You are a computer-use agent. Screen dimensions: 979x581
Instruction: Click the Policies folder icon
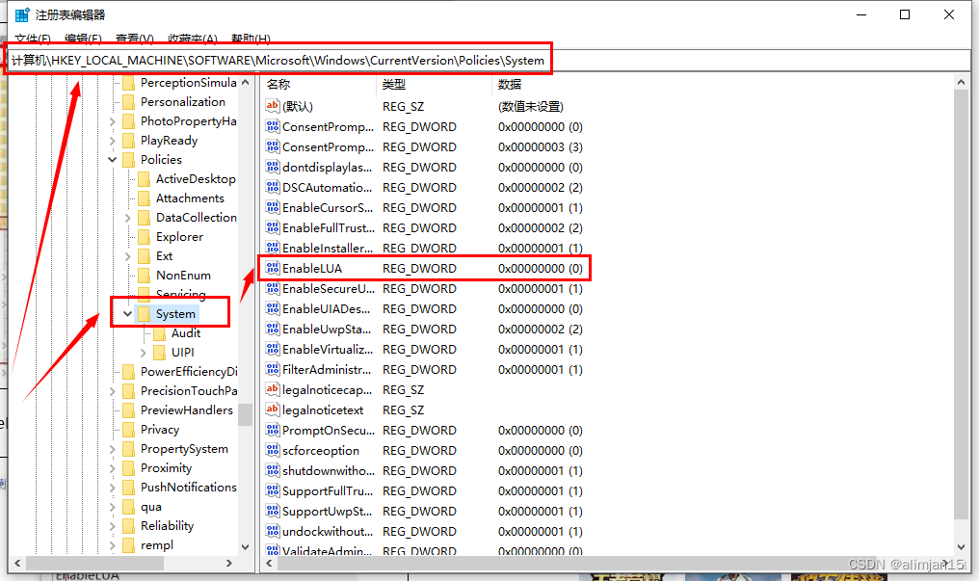[x=129, y=160]
